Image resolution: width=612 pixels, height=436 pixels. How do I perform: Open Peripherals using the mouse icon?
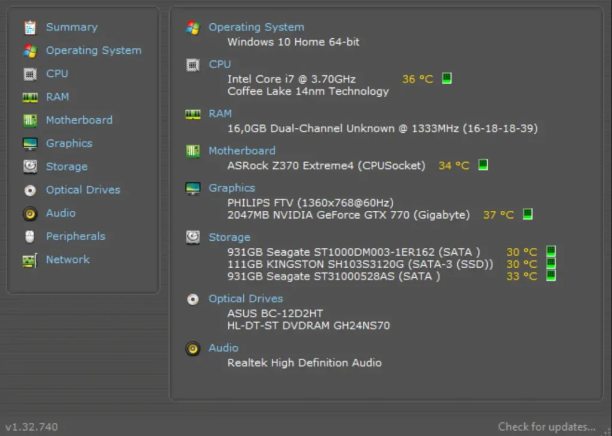pyautogui.click(x=30, y=236)
